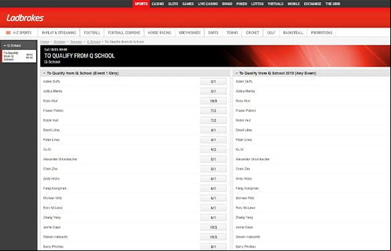Open the Casino top tab
Image resolution: width=391 pixels, height=251 pixels.
[x=158, y=4]
